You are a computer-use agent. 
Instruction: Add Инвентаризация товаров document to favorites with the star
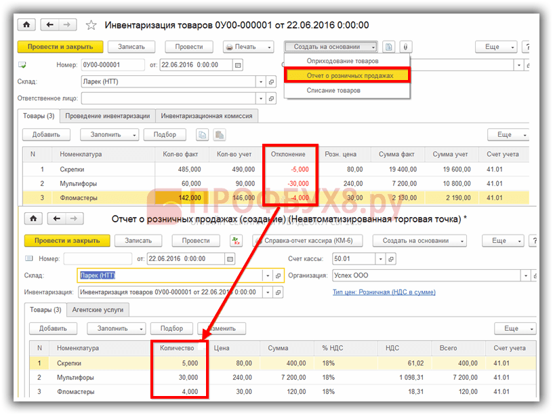(91, 25)
